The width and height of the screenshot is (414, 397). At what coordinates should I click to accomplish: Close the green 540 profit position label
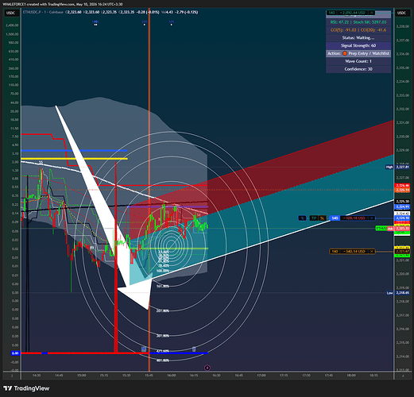coord(372,13)
